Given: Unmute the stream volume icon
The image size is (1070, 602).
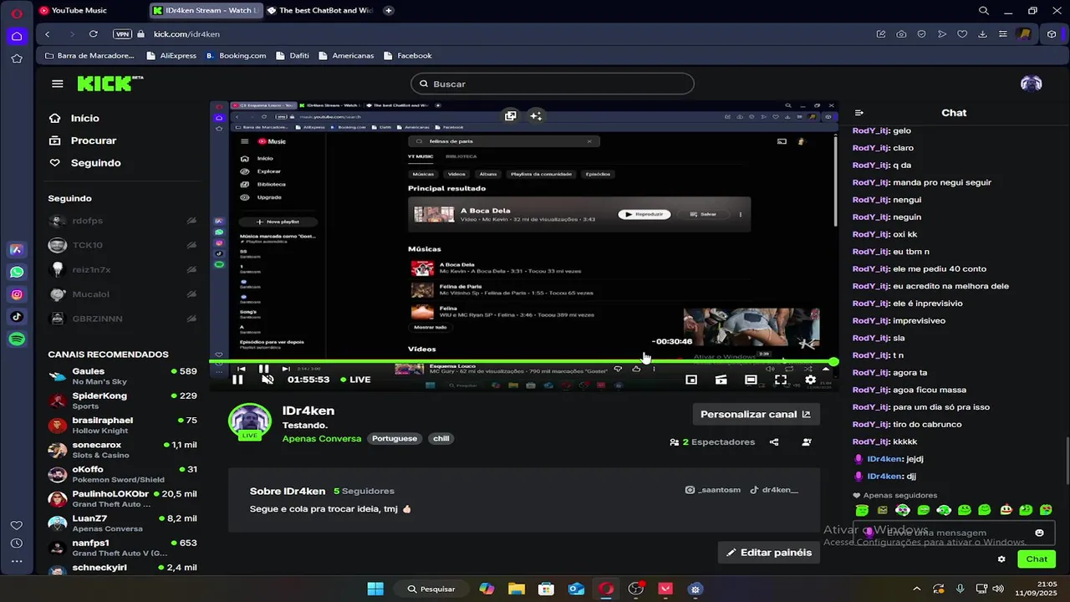Looking at the screenshot, I should 267,380.
